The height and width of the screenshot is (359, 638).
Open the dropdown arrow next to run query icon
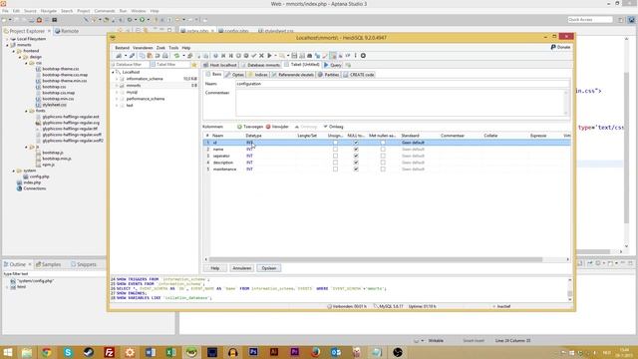(275, 56)
